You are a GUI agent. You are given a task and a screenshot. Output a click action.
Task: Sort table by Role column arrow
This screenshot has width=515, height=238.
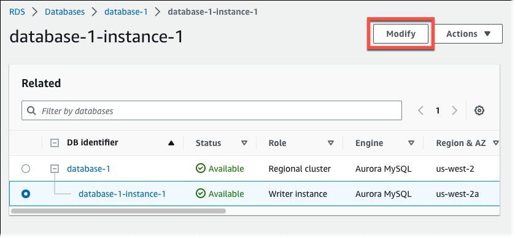(x=331, y=143)
